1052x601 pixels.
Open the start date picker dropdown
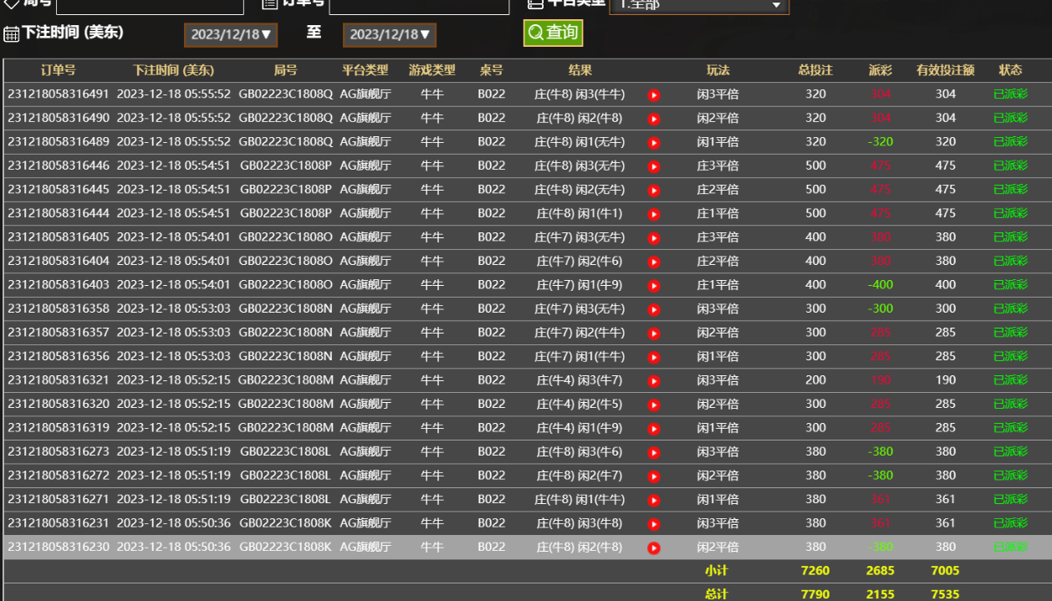click(x=231, y=34)
